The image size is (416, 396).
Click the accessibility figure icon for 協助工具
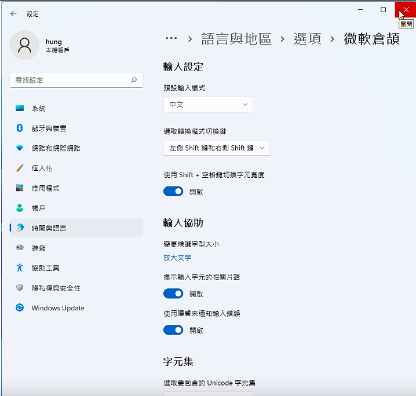click(x=20, y=267)
